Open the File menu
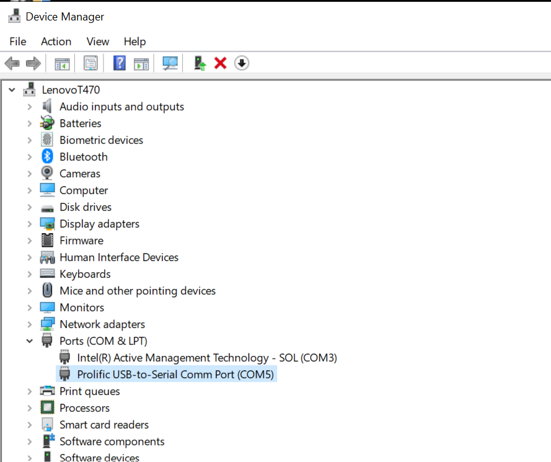Viewport: 551px width, 462px height. [18, 42]
